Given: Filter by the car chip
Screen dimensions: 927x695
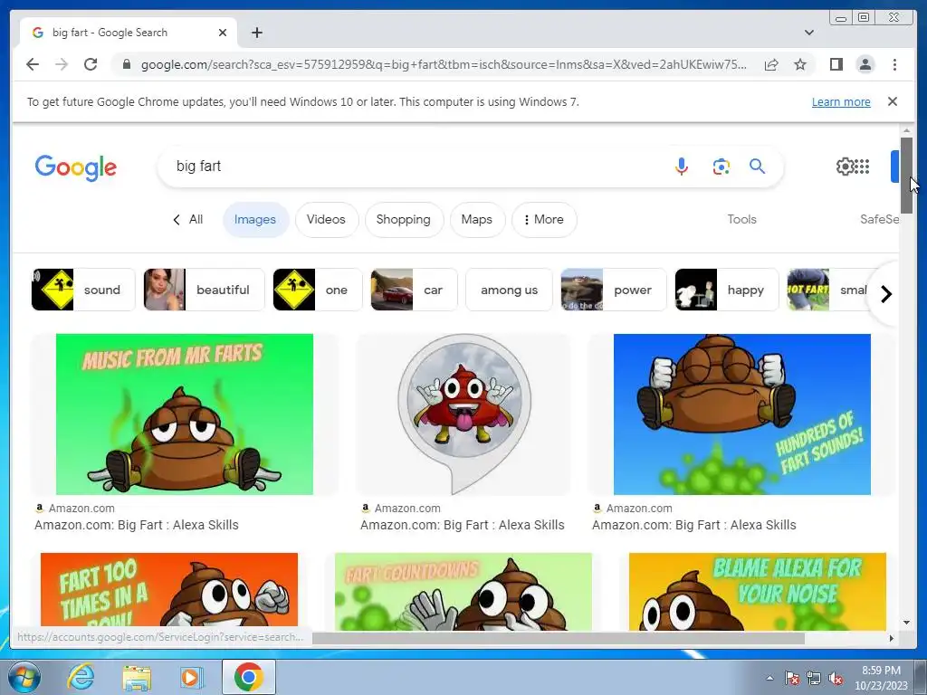Looking at the screenshot, I should click(414, 290).
